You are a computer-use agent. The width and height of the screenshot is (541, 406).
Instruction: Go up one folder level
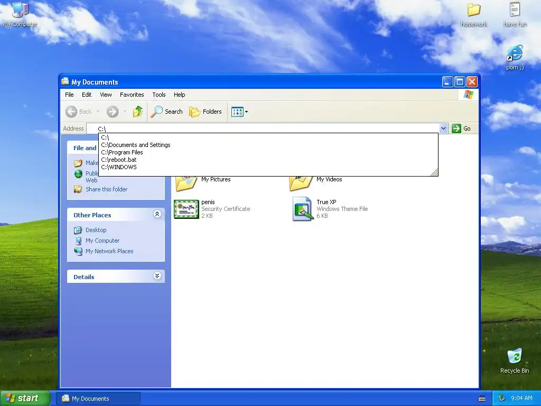138,112
